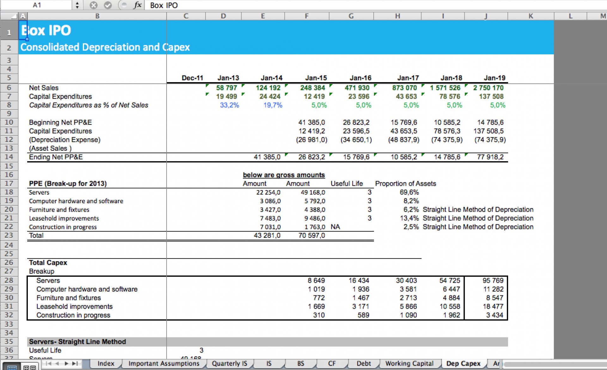Click 'Servers- Straight Line Method' section header
The width and height of the screenshot is (607, 370).
coord(77,342)
